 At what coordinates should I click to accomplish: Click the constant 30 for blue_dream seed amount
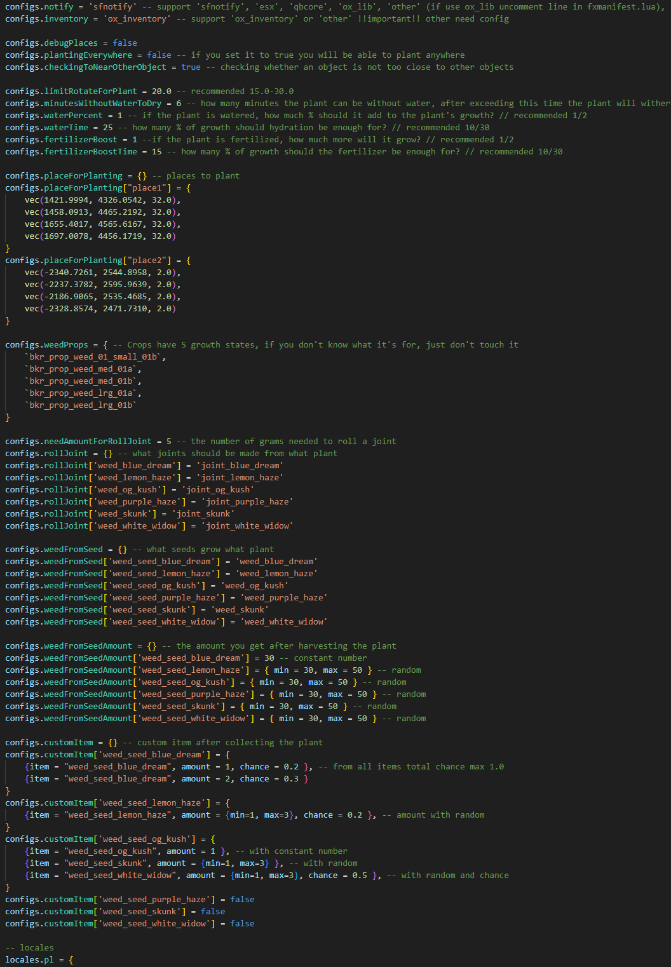[269, 658]
